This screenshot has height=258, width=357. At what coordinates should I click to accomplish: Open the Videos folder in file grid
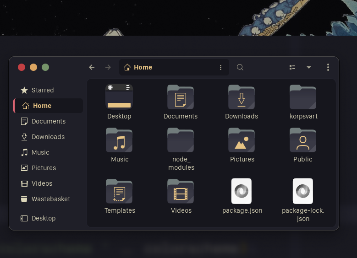tap(181, 191)
